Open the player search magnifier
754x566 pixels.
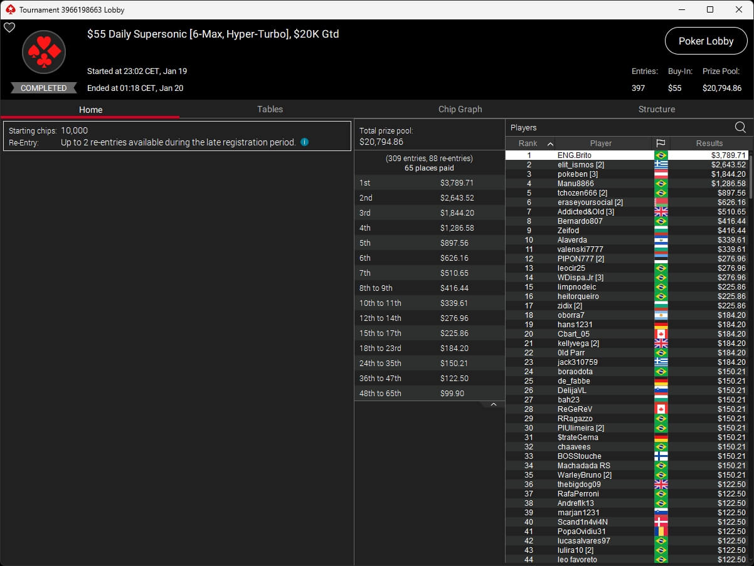[740, 127]
